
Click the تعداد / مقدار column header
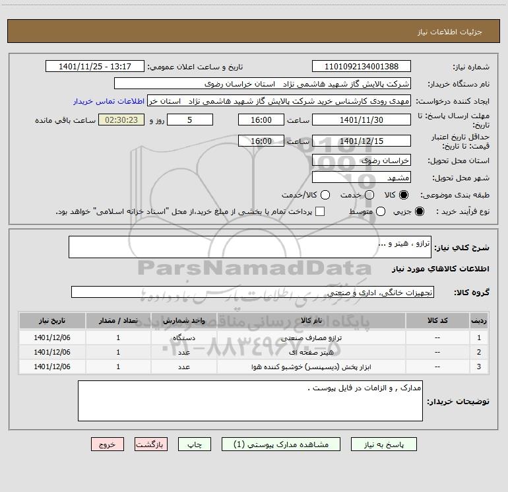[118, 321]
